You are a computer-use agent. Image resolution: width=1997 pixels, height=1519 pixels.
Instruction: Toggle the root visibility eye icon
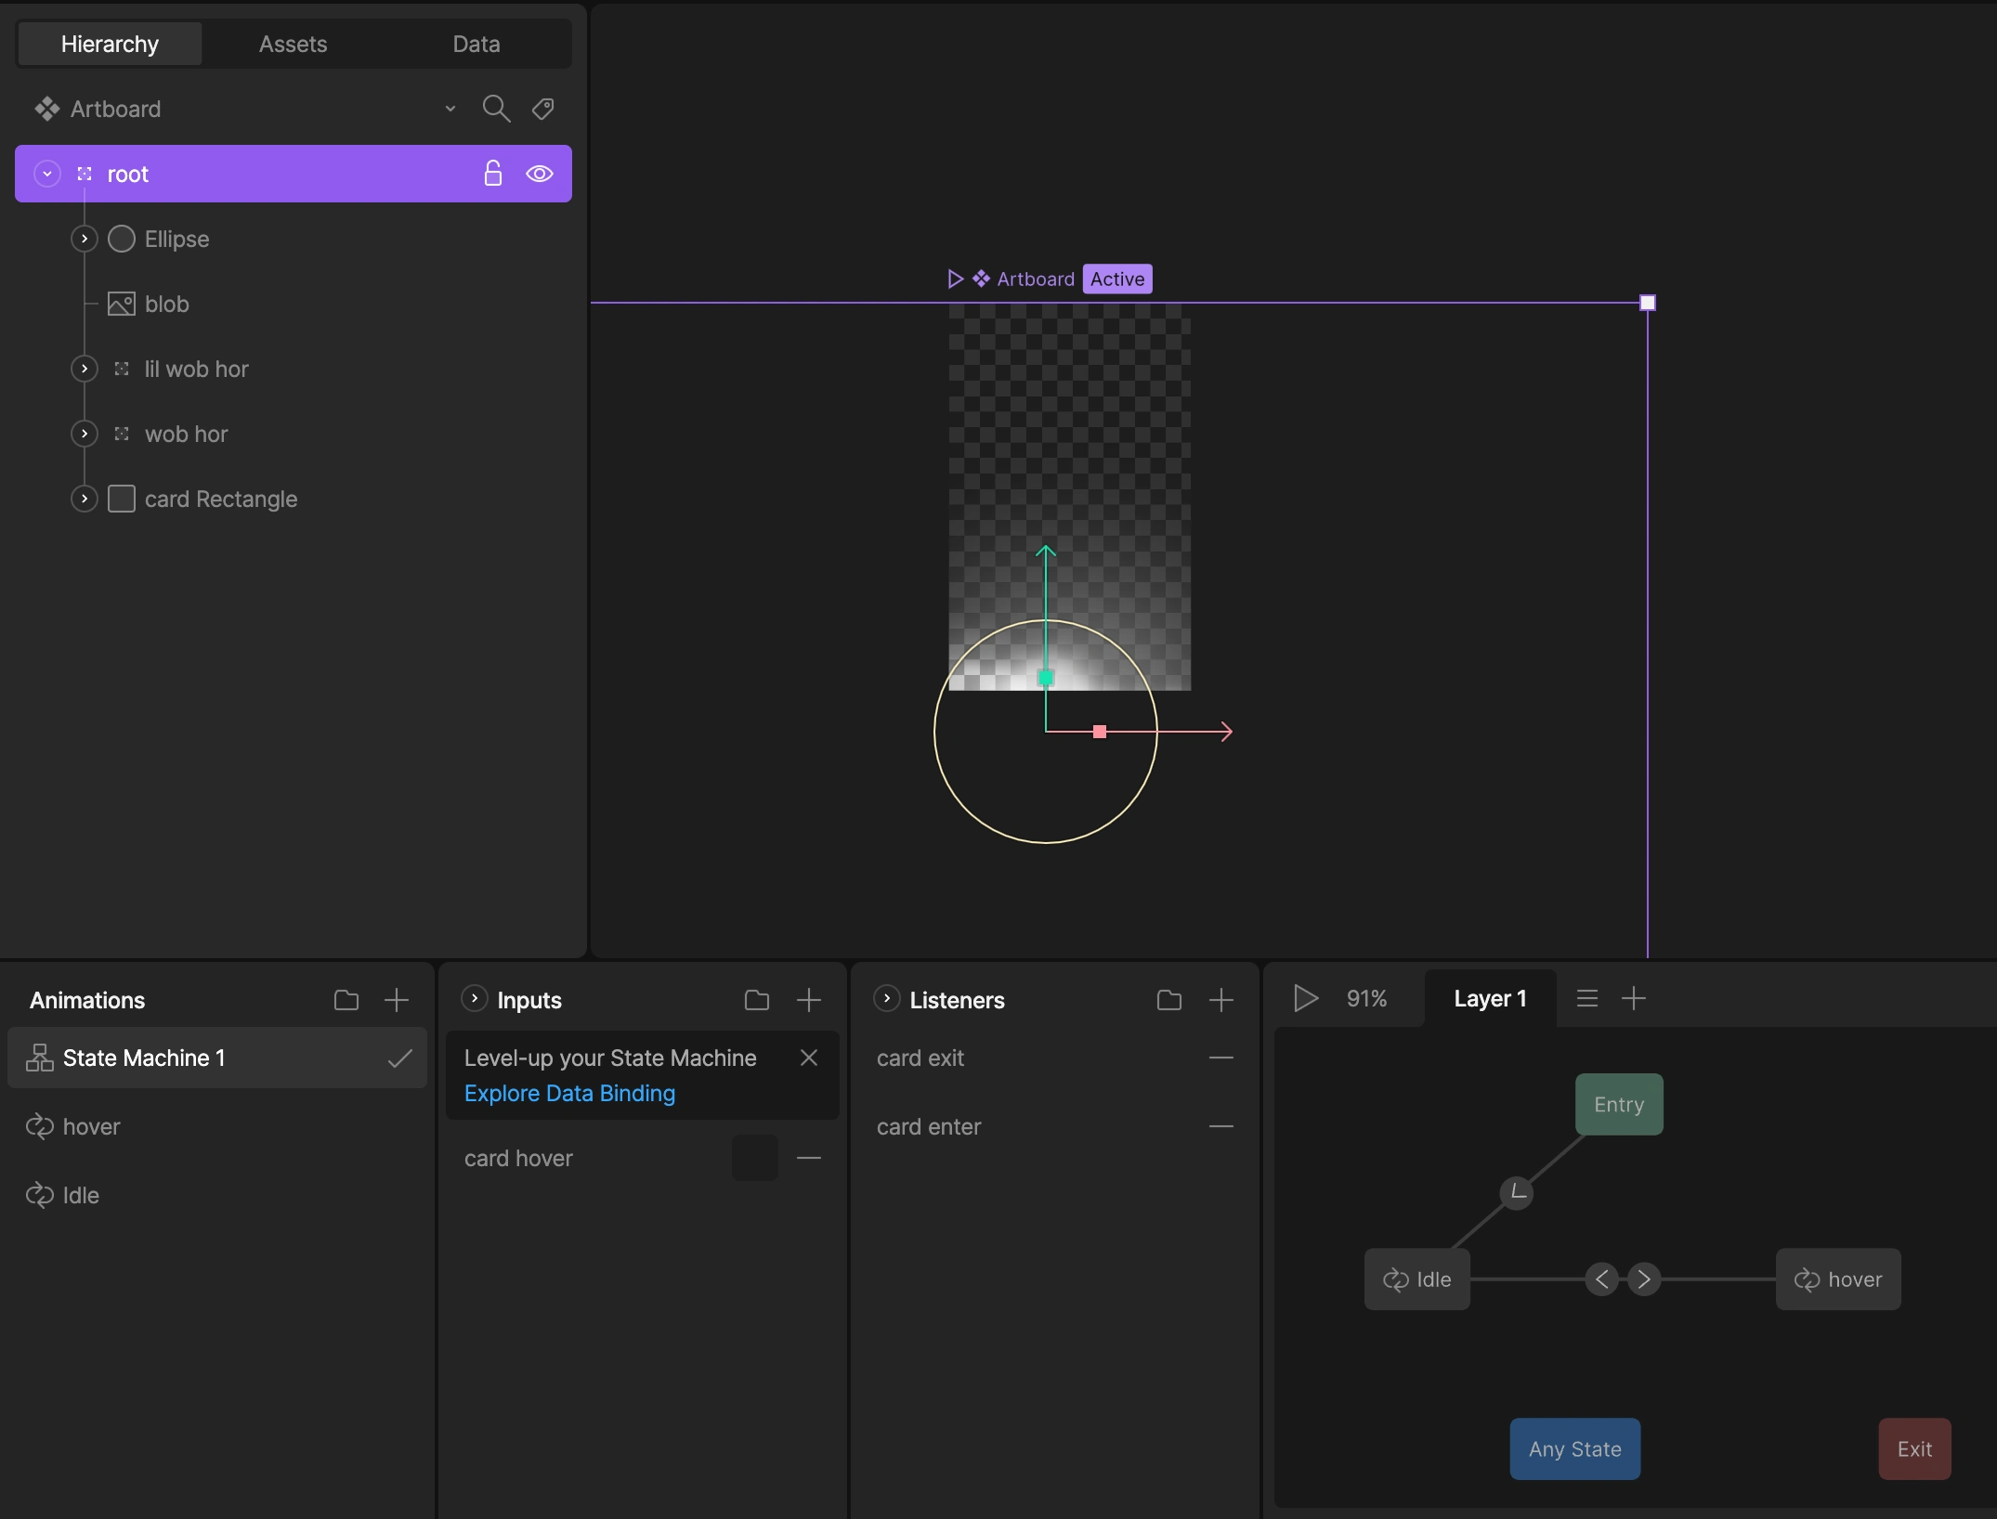[x=540, y=174]
